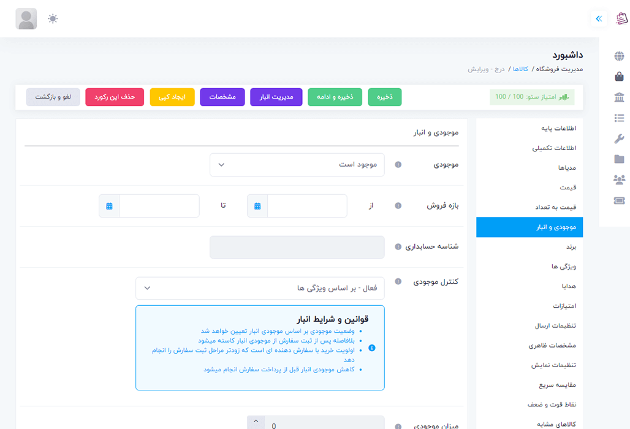Click the میزان موجودی stepper up arrow
This screenshot has height=429, width=630.
click(256, 422)
